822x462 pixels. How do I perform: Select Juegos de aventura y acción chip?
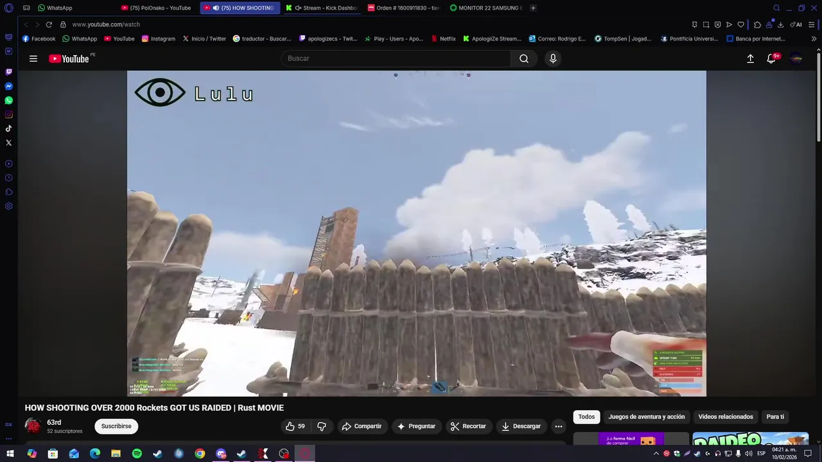(x=646, y=417)
